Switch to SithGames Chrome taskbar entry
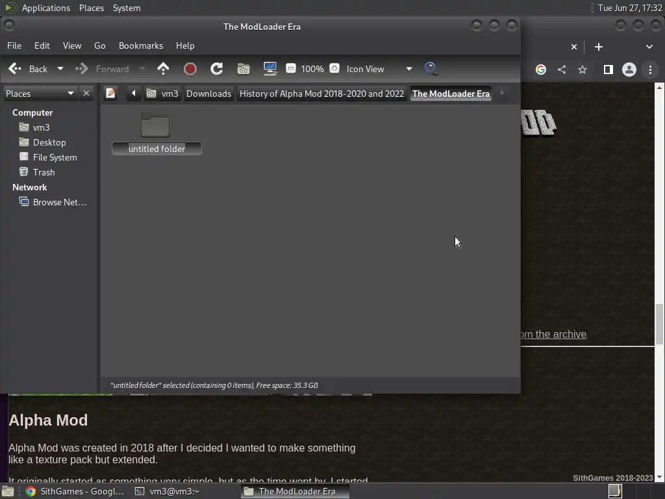The width and height of the screenshot is (665, 499). [75, 491]
